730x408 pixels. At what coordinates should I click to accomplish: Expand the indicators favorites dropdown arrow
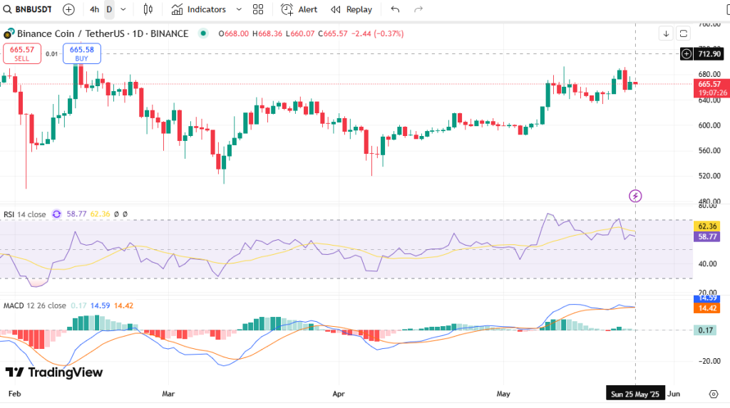tap(239, 9)
